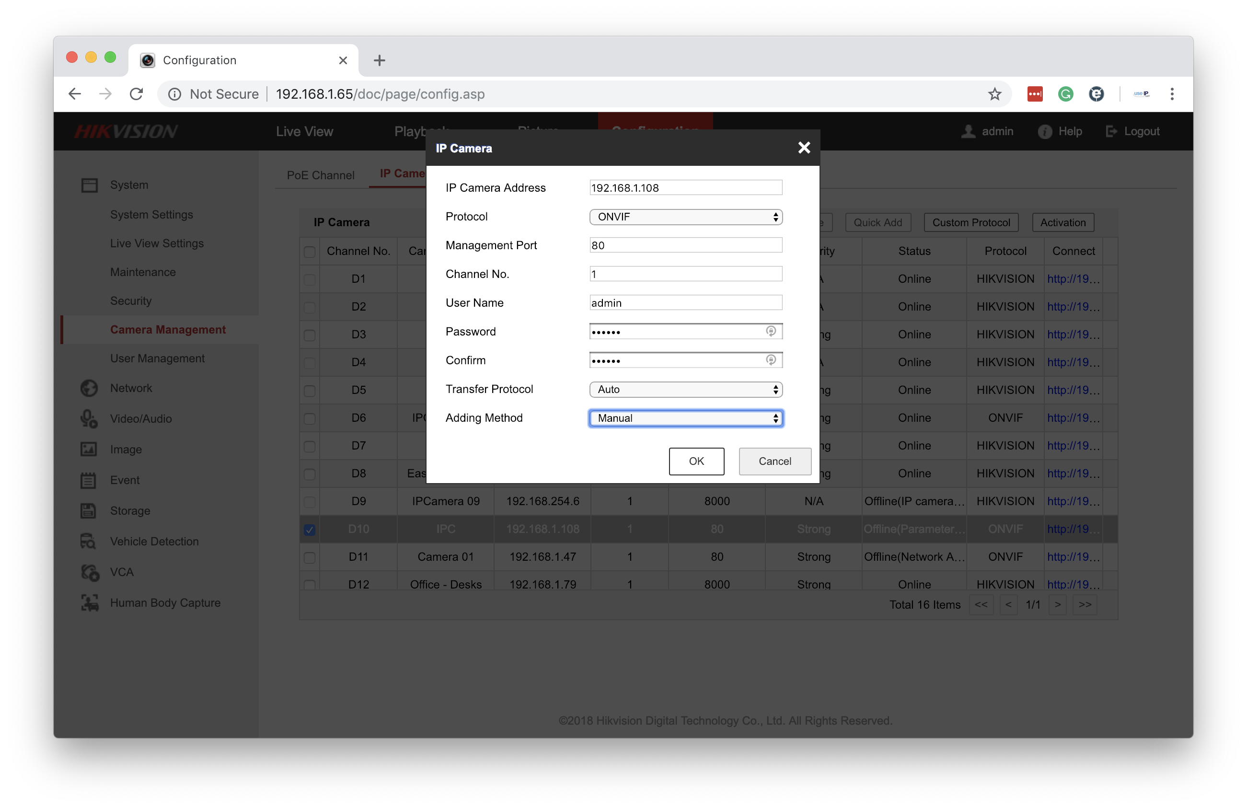Click the Storage disk icon
This screenshot has height=809, width=1247.
point(89,511)
